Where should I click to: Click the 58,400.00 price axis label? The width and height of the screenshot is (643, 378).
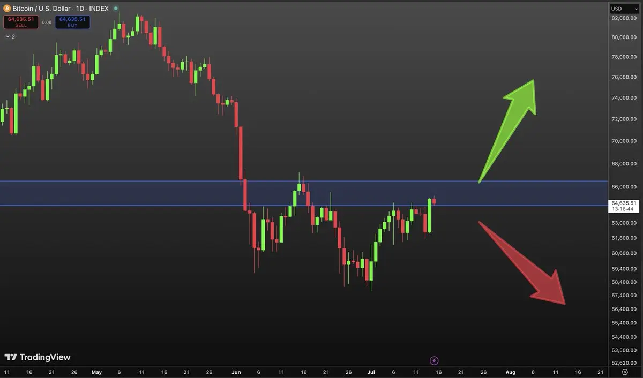[x=624, y=282]
